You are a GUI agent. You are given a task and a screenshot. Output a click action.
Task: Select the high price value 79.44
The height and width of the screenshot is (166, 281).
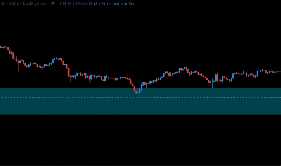(x=80, y=3)
